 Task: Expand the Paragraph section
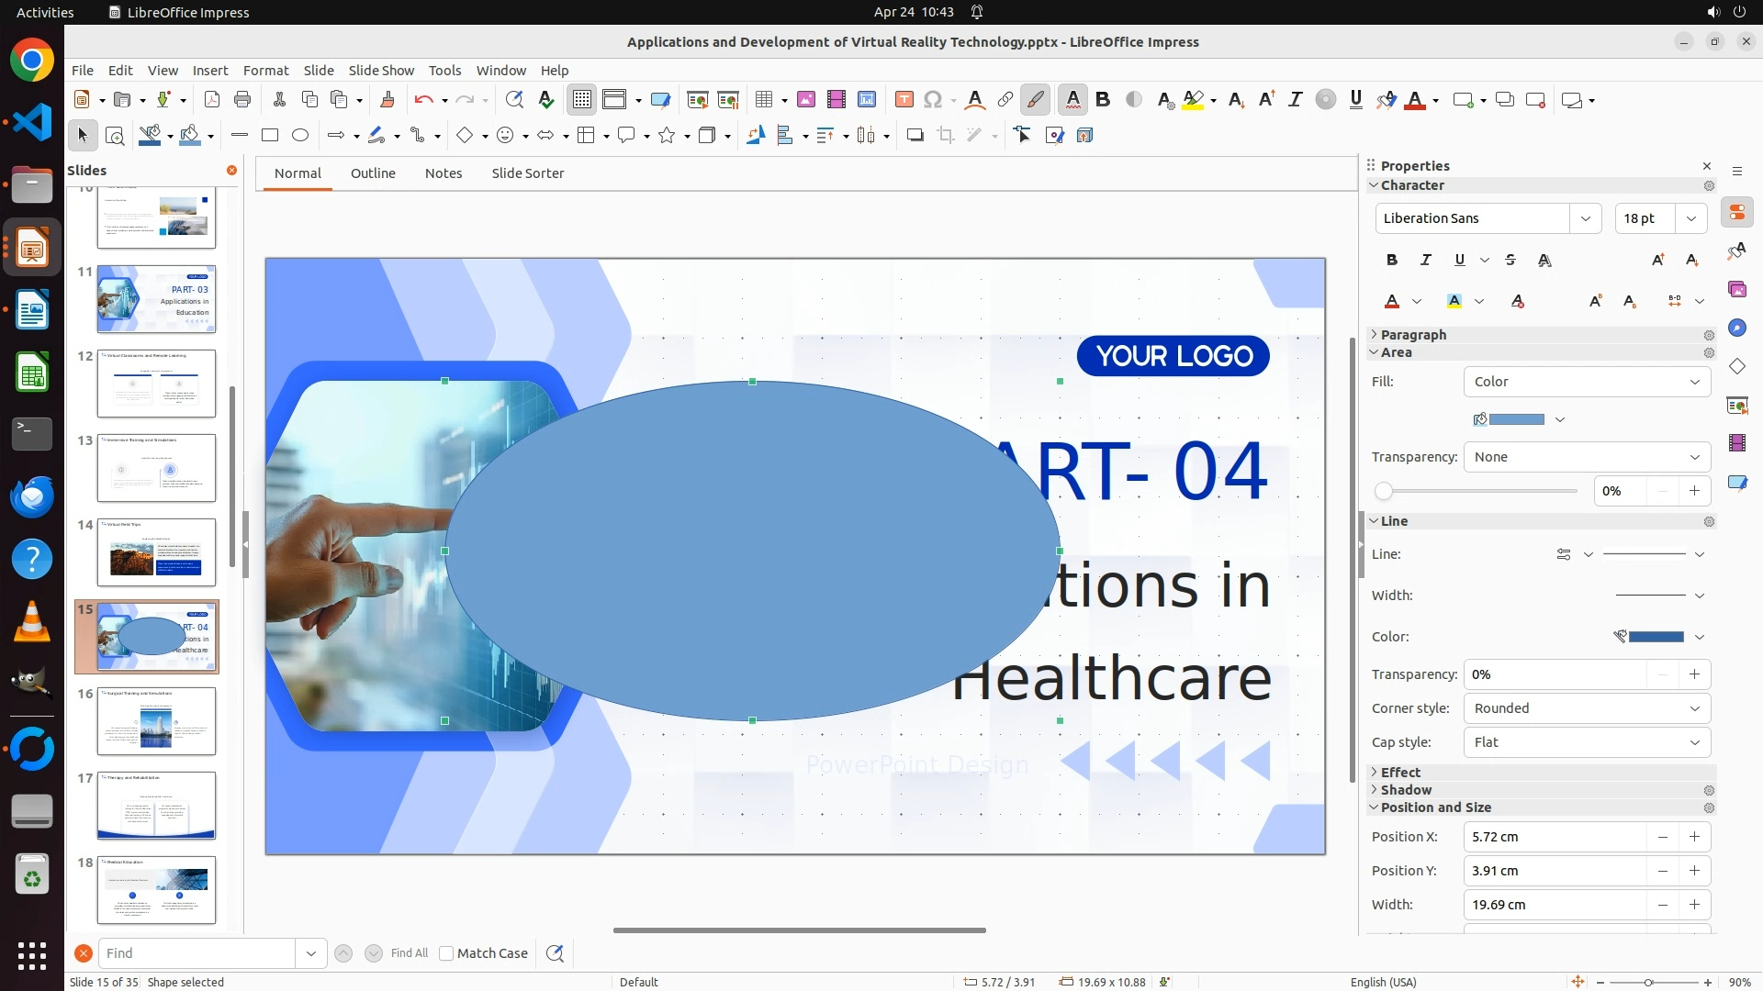tap(1413, 335)
